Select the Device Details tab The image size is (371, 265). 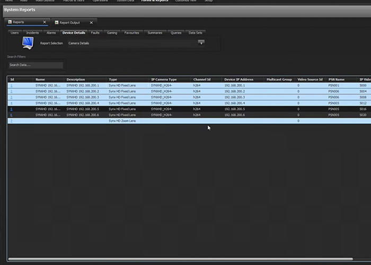pyautogui.click(x=74, y=33)
